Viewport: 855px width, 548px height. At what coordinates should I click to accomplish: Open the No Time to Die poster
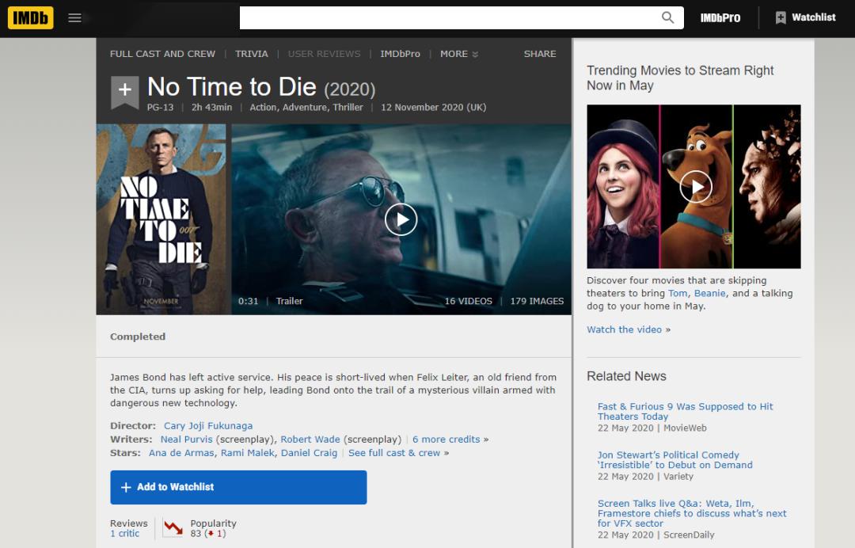pyautogui.click(x=161, y=219)
